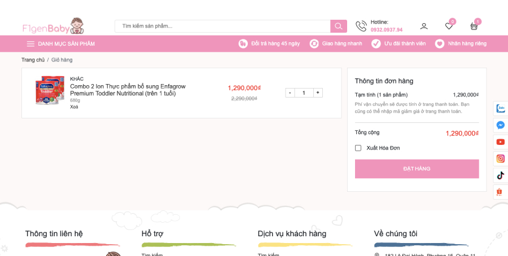Click Thông tin đơn hàng heading
508x256 pixels.
point(384,81)
